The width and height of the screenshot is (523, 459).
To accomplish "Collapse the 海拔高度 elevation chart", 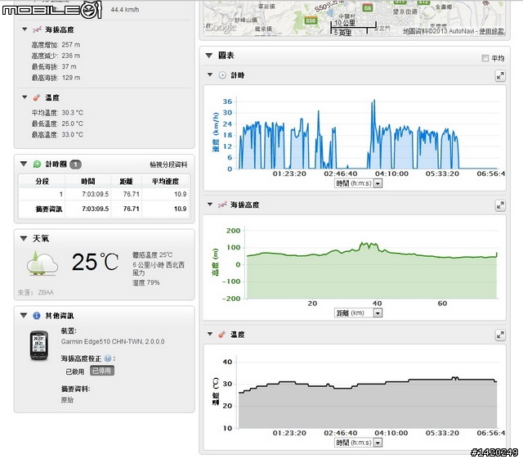I will tap(210, 204).
